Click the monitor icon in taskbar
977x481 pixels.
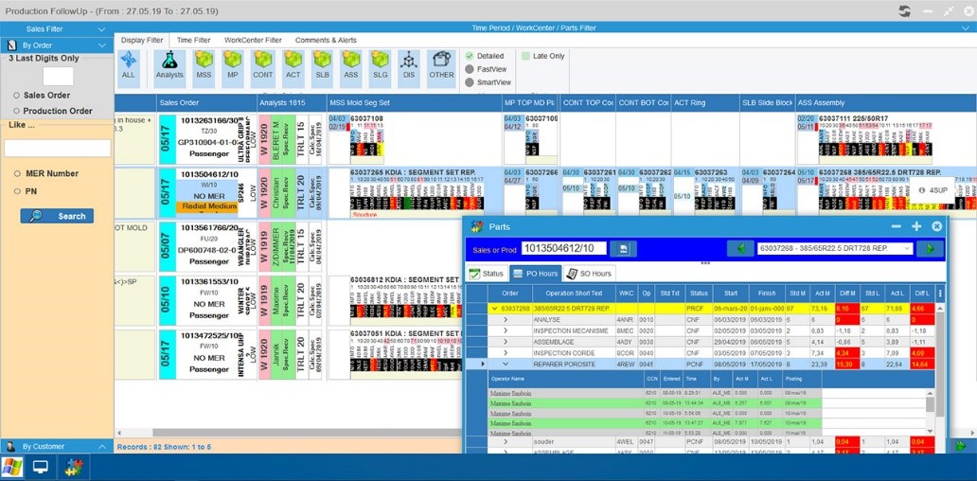[x=42, y=468]
